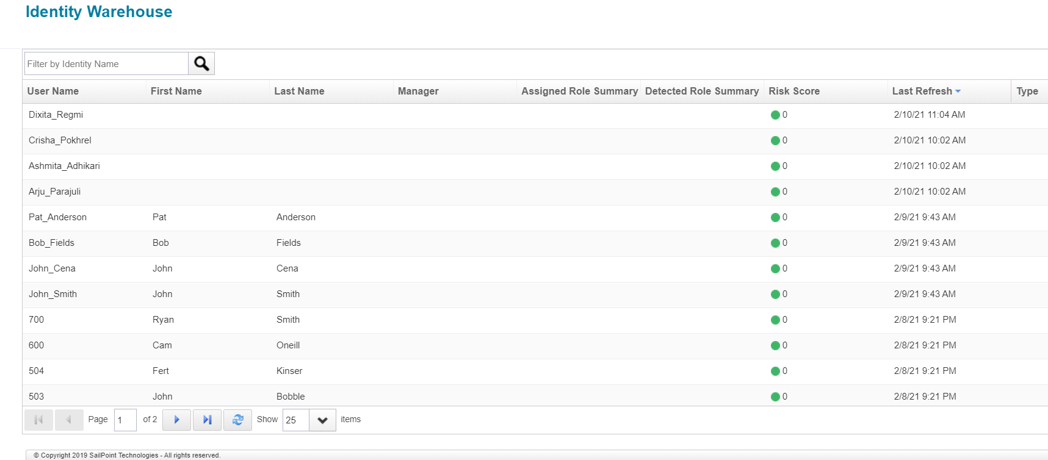Click last name Cena
Image resolution: width=1048 pixels, height=460 pixels.
pyautogui.click(x=287, y=268)
